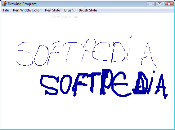Viewport: 175px width, 130px height.
Task: Open the Pen Width/Color menu
Action: (x=27, y=10)
